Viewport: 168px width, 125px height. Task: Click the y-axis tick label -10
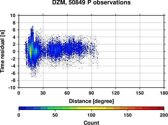tap(12, 88)
